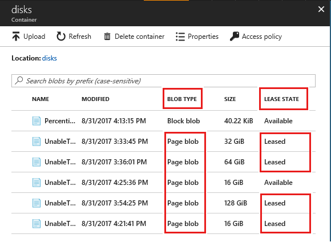
Task: Click the Access policy key icon
Action: click(235, 37)
